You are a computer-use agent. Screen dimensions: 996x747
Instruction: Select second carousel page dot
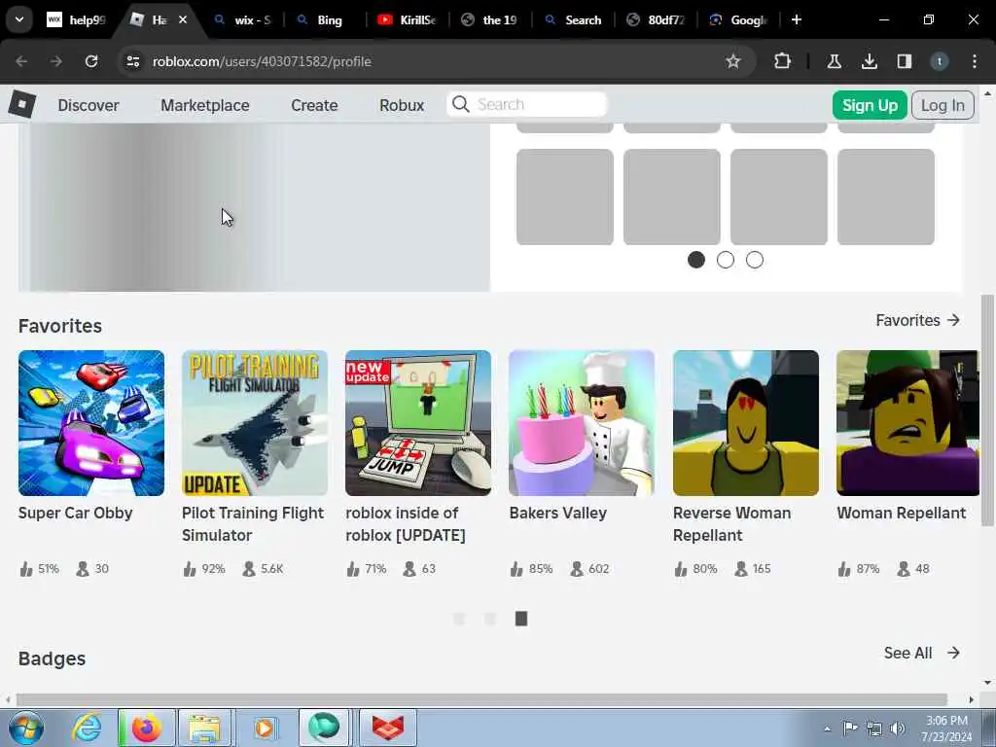point(726,260)
